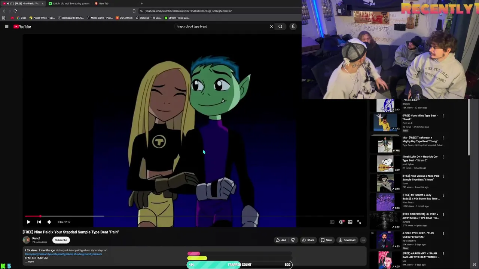Click the YouTube search magnifier button
This screenshot has height=269, width=479.
point(280,27)
